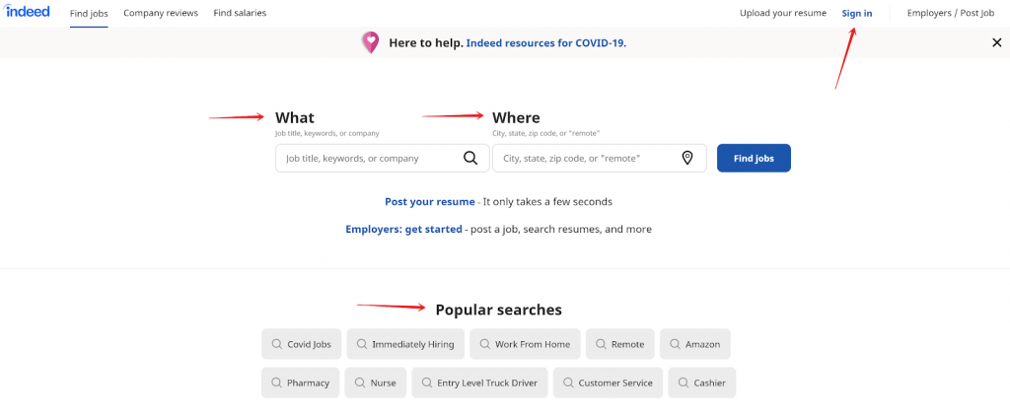Click the magnifier icon in the What field
The height and width of the screenshot is (418, 1010).
point(470,158)
